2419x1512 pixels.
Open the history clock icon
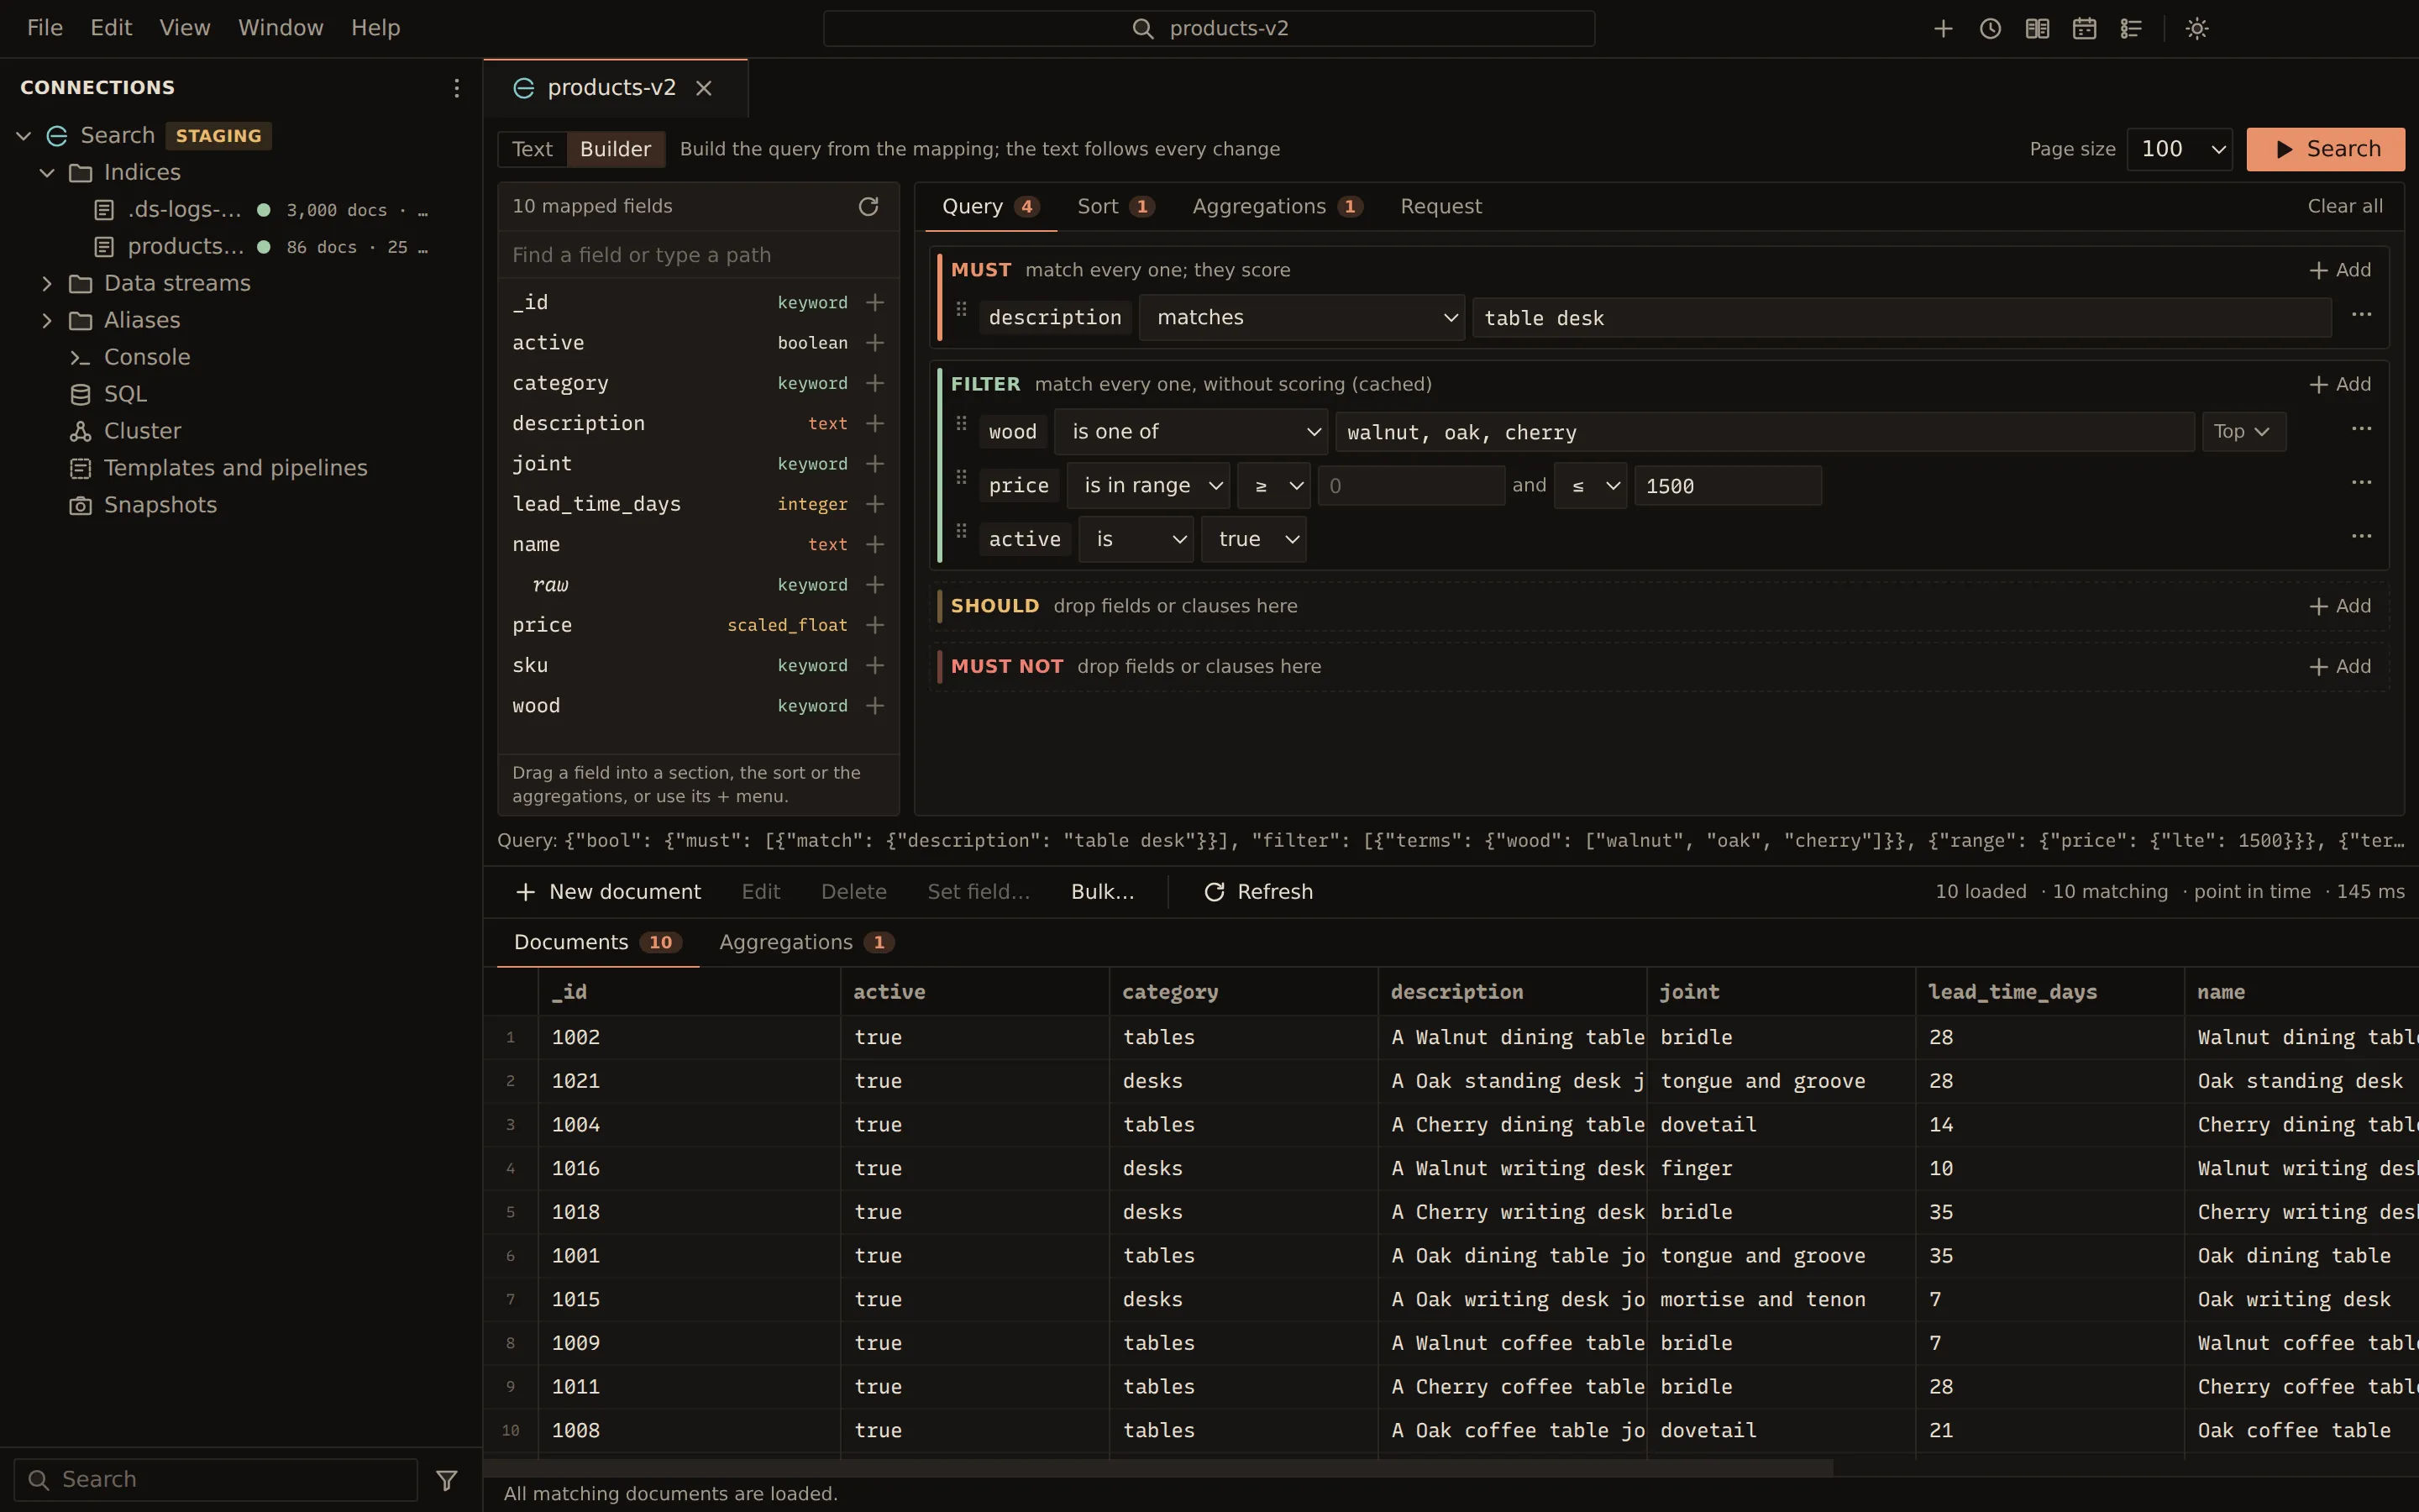tap(1990, 29)
